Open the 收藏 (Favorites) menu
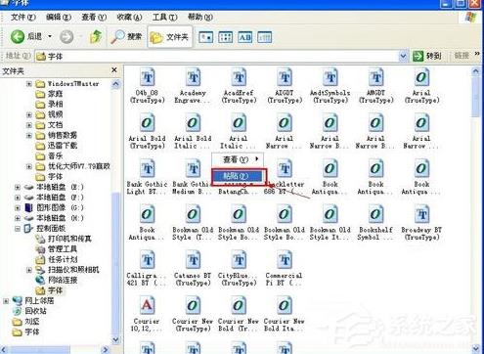 pos(129,17)
